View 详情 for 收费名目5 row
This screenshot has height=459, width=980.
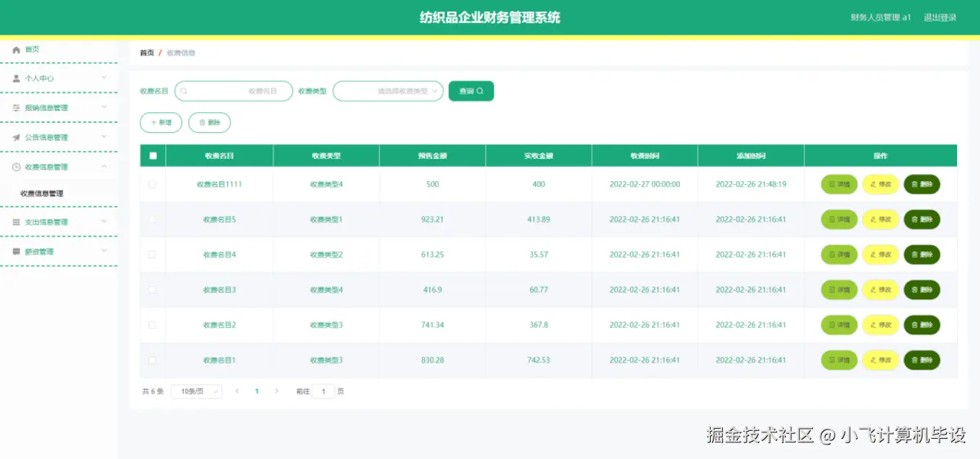(839, 219)
